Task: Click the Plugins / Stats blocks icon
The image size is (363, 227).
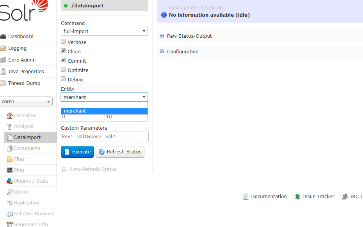Action: 9,181
